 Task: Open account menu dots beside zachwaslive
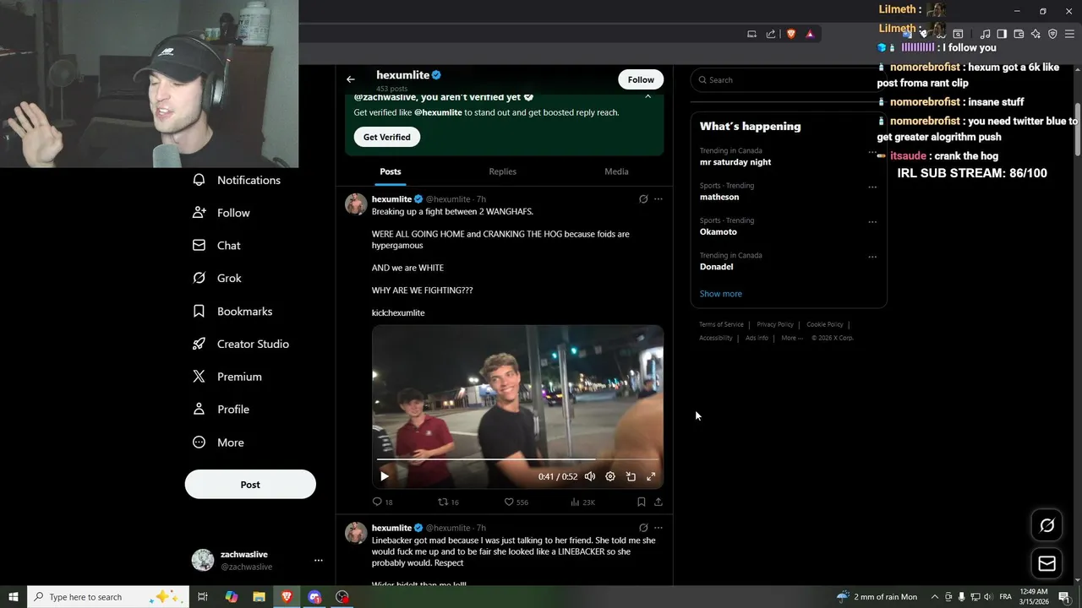[x=319, y=560]
